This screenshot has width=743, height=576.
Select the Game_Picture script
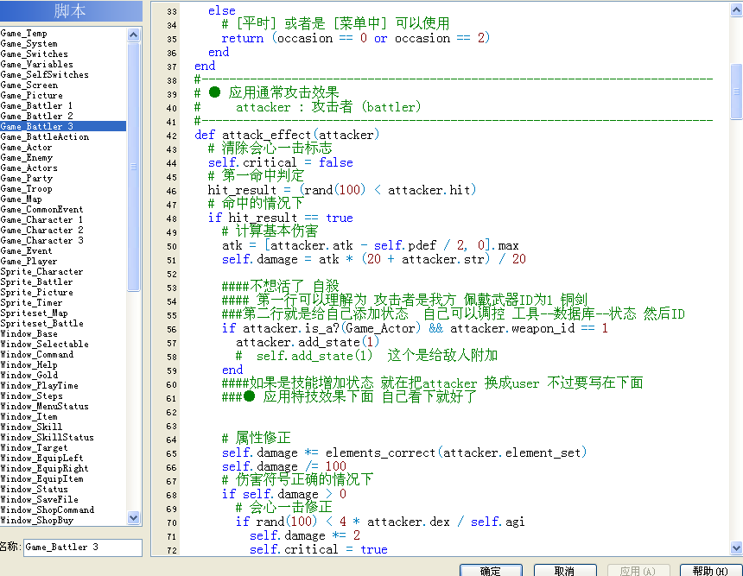click(32, 96)
